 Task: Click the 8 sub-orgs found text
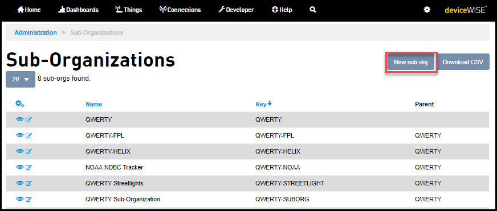coord(64,78)
